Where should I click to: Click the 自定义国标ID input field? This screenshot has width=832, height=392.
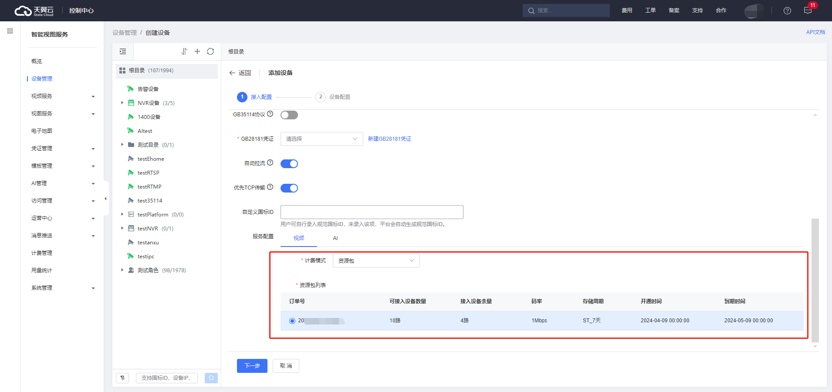pyautogui.click(x=372, y=212)
